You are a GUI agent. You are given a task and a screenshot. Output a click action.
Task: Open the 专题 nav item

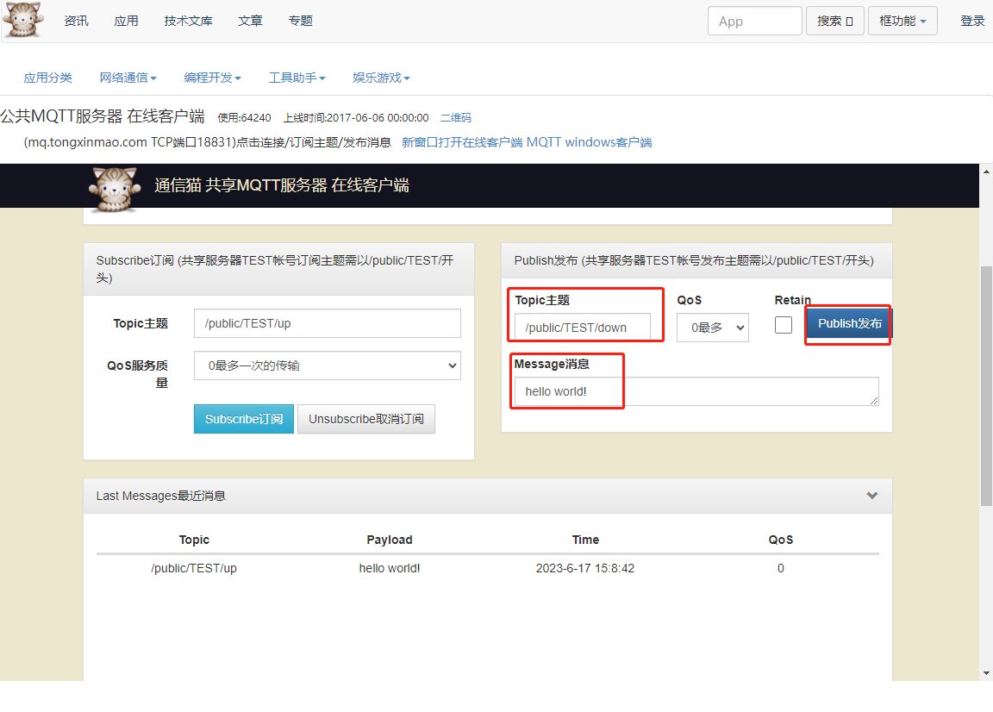(300, 21)
